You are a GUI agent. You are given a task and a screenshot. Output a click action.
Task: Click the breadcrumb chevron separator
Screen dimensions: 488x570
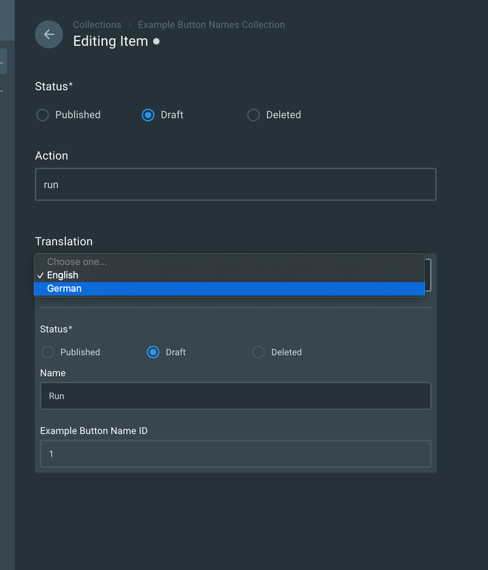130,25
